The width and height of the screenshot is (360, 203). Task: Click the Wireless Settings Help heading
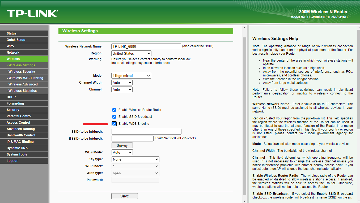275,39
